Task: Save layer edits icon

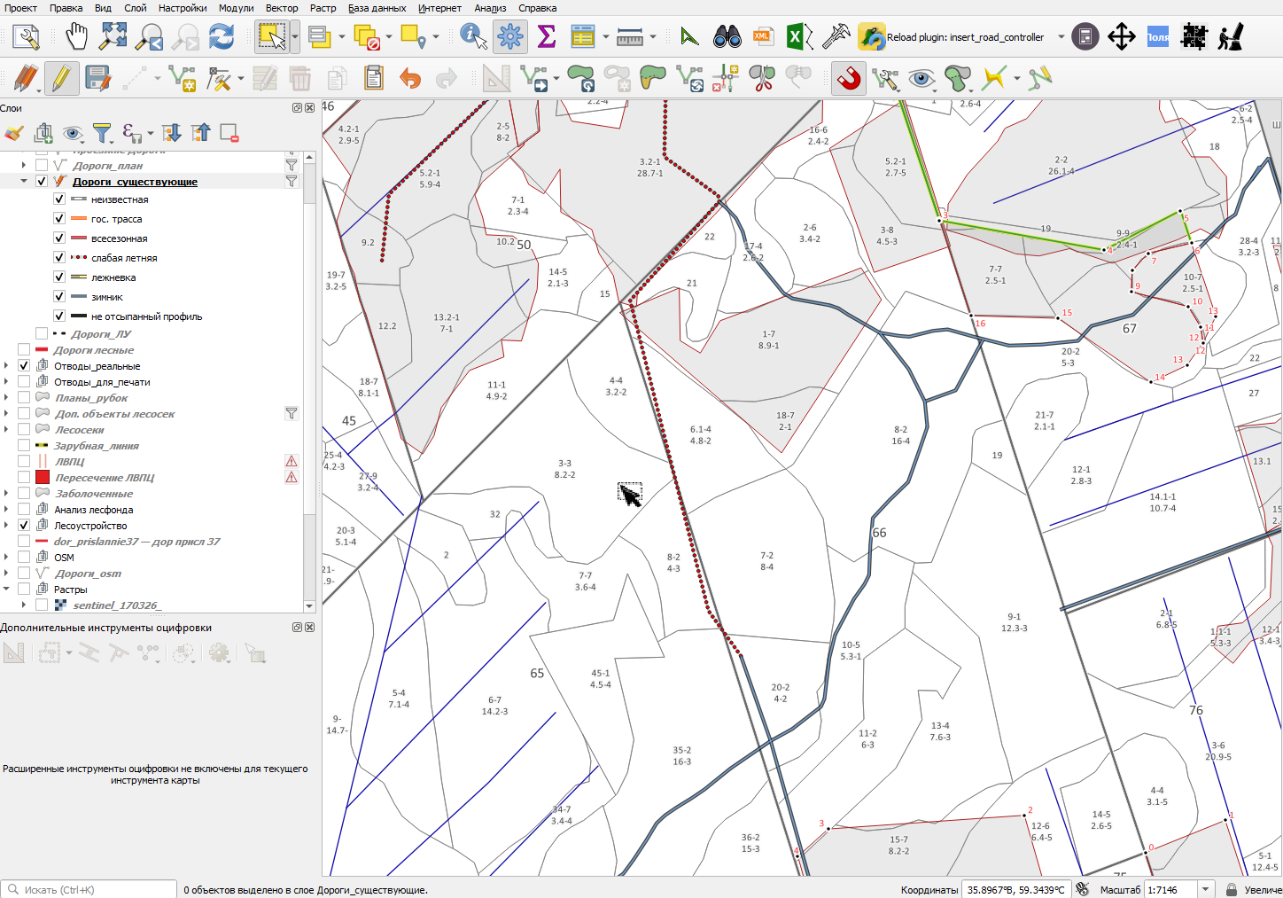Action: 97,79
